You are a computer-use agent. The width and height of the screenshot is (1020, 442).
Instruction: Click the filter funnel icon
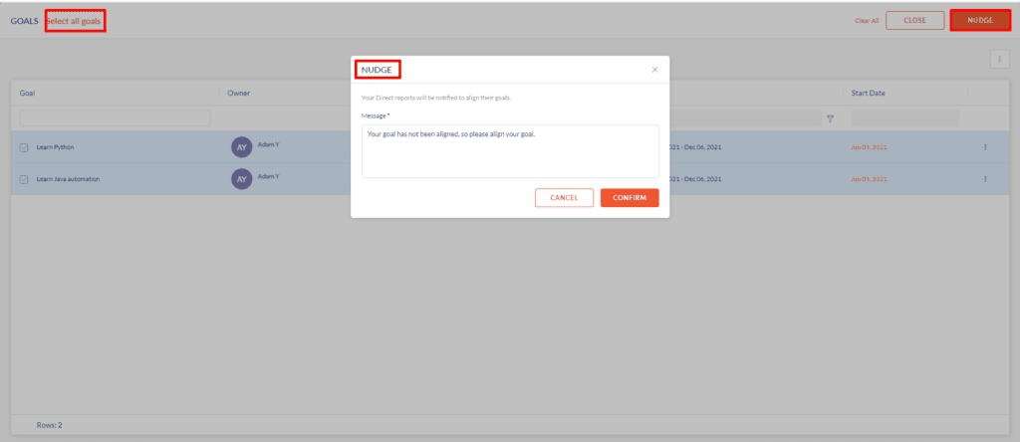830,118
